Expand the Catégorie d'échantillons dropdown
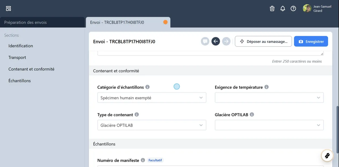339x167 pixels. 152,98
